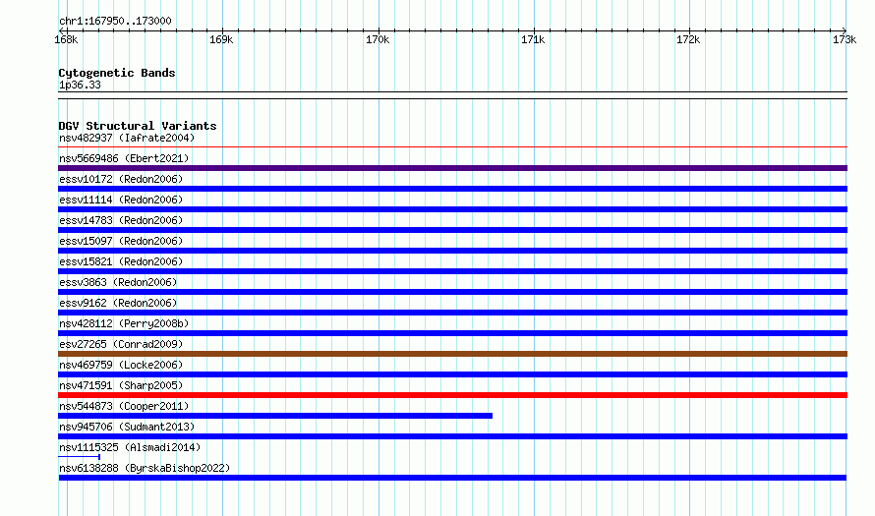Open the nsv1115325 (Alsmadi2014) label
Viewport: 875px width, 516px height.
pos(130,447)
